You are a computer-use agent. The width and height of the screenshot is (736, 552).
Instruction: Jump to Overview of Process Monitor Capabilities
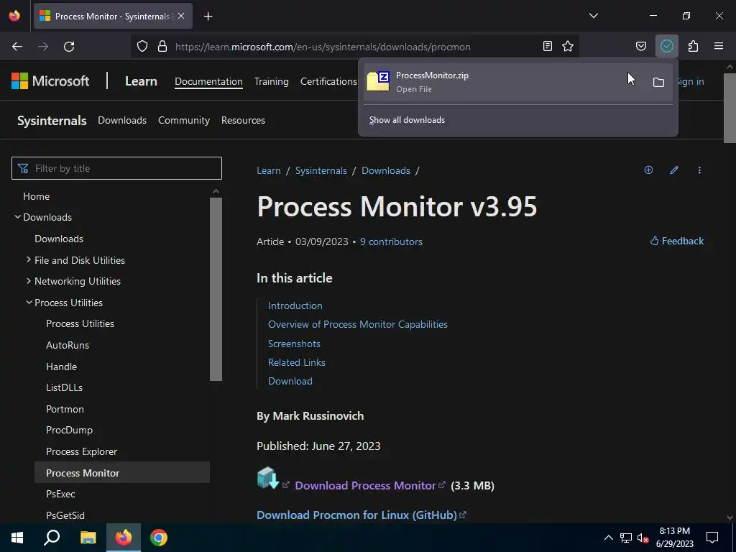coord(358,324)
